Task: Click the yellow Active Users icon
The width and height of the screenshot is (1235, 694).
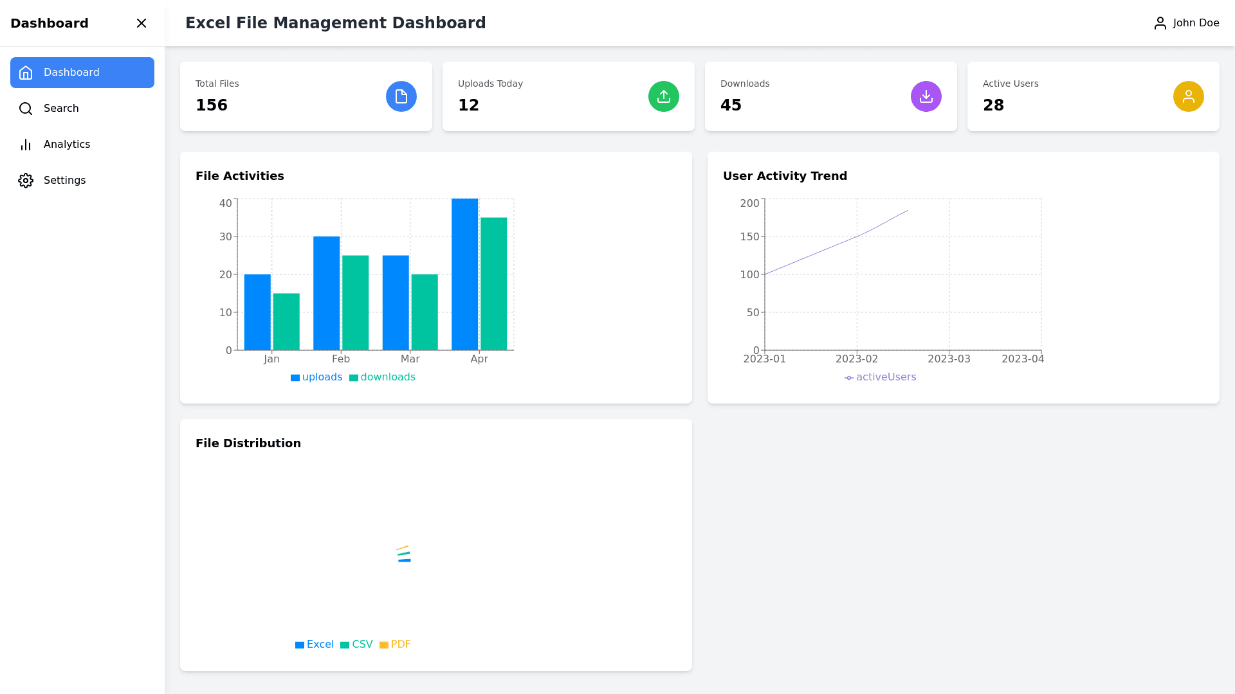Action: tap(1188, 96)
